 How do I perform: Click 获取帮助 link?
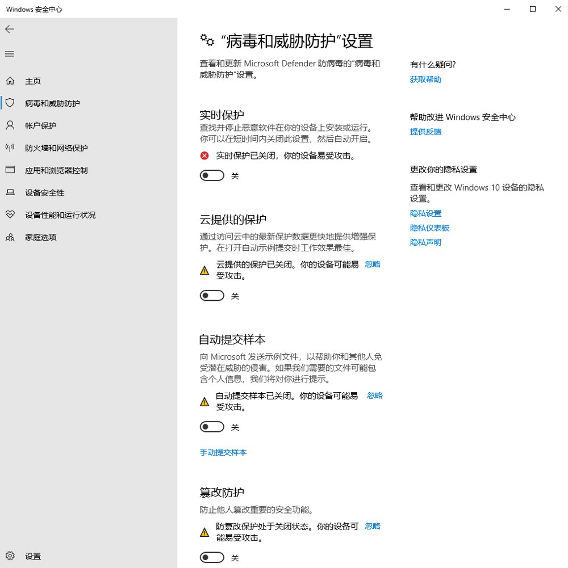(x=425, y=79)
